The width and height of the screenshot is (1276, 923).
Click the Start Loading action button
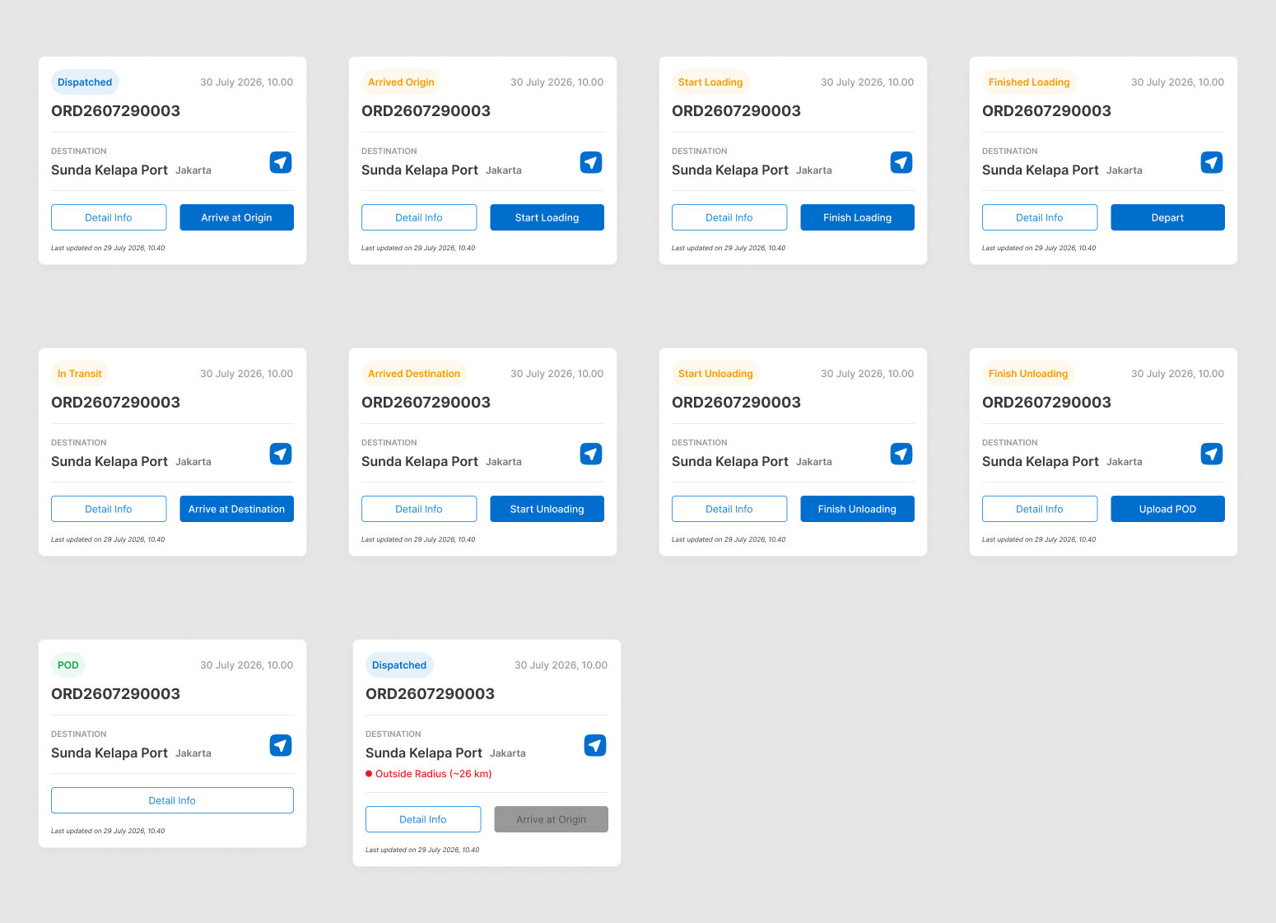pyautogui.click(x=547, y=217)
